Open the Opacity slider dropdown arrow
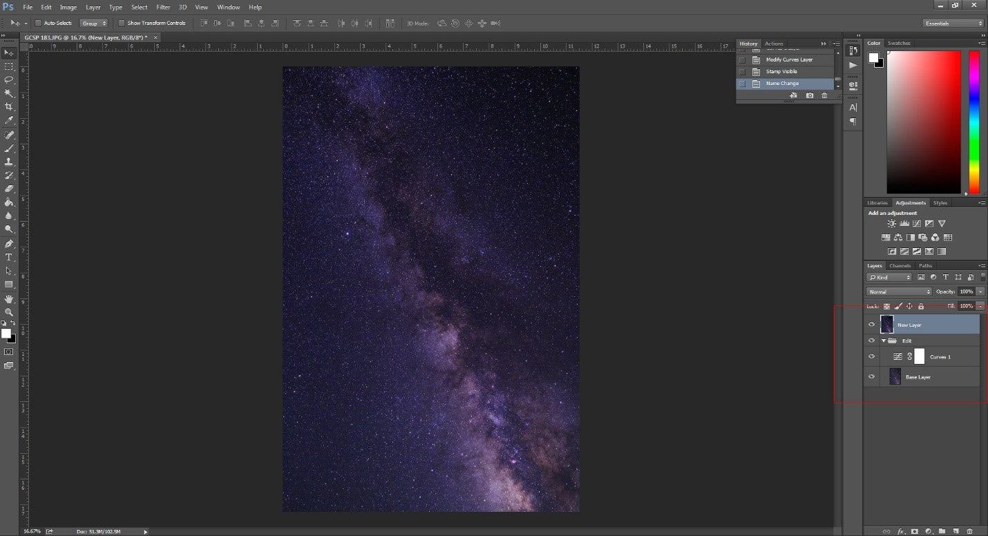988x536 pixels. pyautogui.click(x=980, y=291)
